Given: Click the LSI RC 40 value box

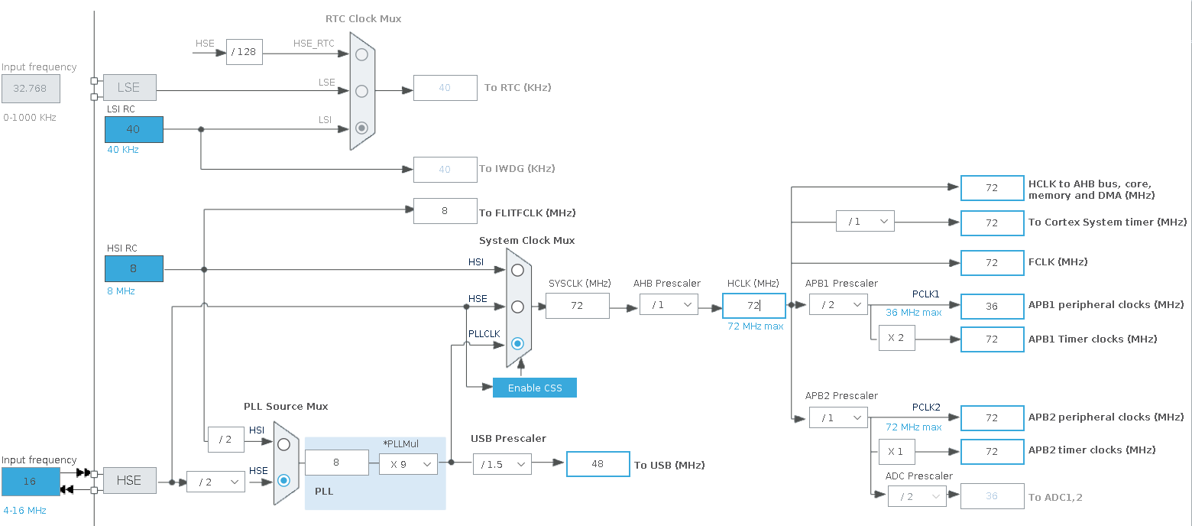Looking at the screenshot, I should tap(134, 129).
